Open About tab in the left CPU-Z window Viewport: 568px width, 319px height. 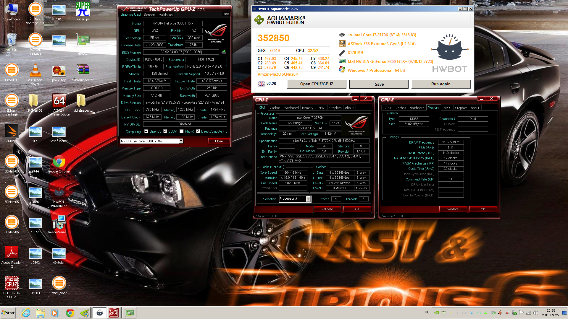(349, 108)
